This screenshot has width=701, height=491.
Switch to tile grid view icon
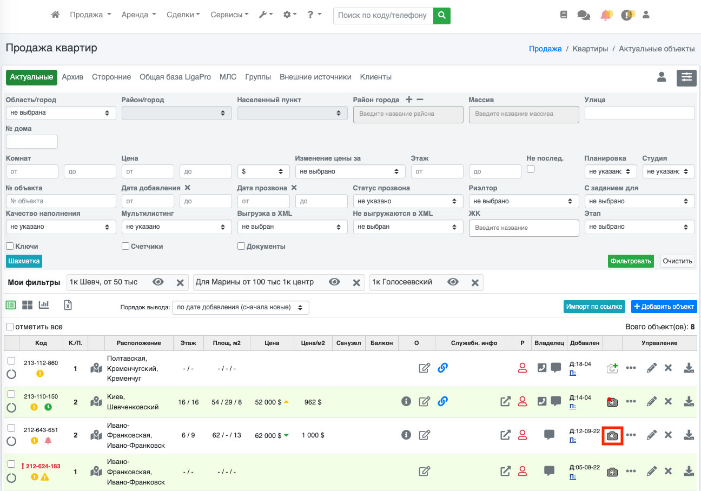click(x=27, y=305)
